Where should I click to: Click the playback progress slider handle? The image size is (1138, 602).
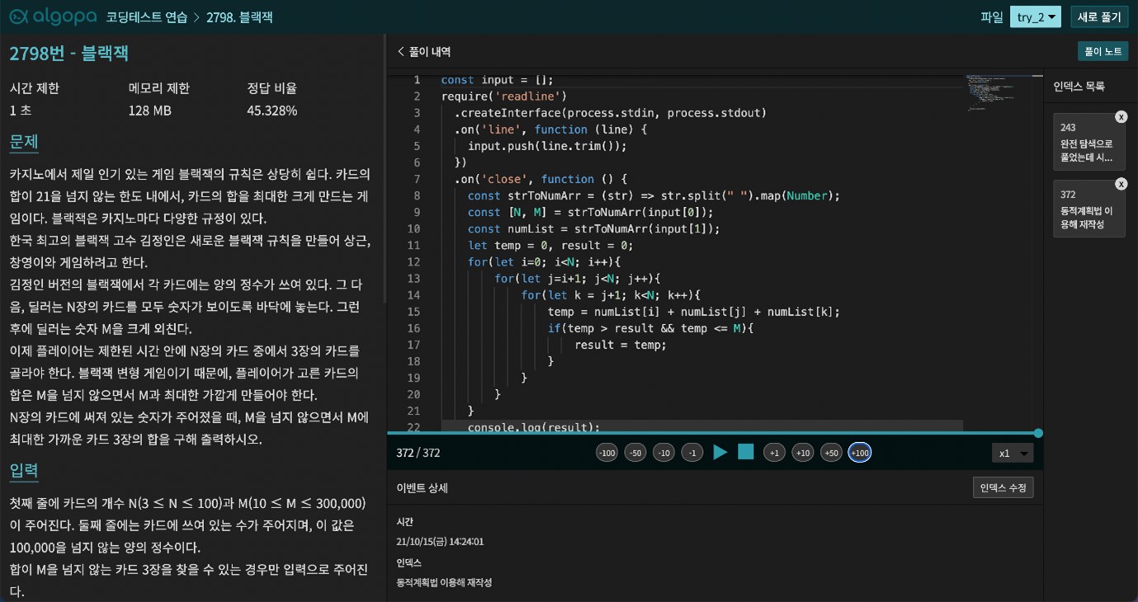coord(1038,433)
